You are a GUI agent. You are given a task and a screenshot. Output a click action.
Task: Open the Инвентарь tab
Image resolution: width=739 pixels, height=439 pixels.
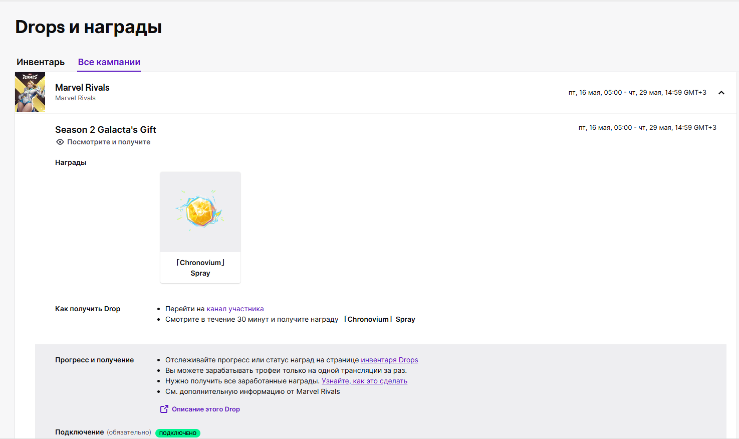pos(41,62)
